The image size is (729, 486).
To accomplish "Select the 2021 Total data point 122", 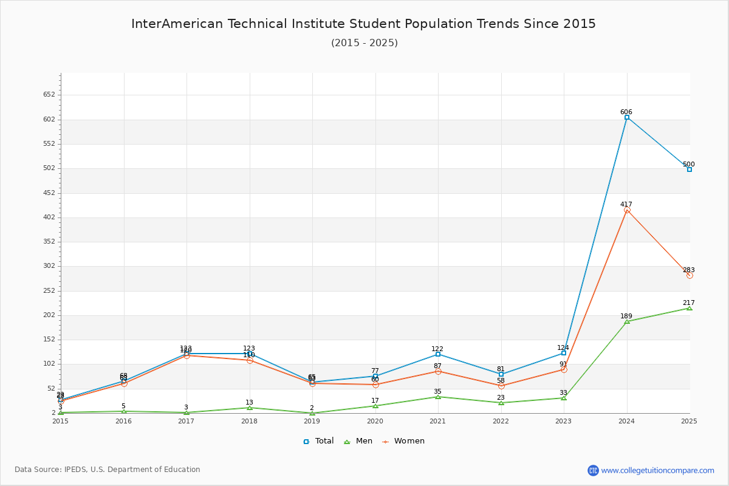I will pyautogui.click(x=438, y=354).
